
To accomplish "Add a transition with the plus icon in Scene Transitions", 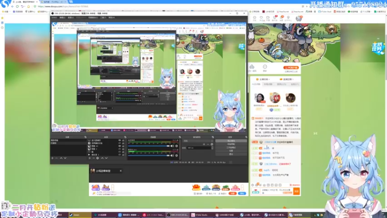I will pos(204,144).
